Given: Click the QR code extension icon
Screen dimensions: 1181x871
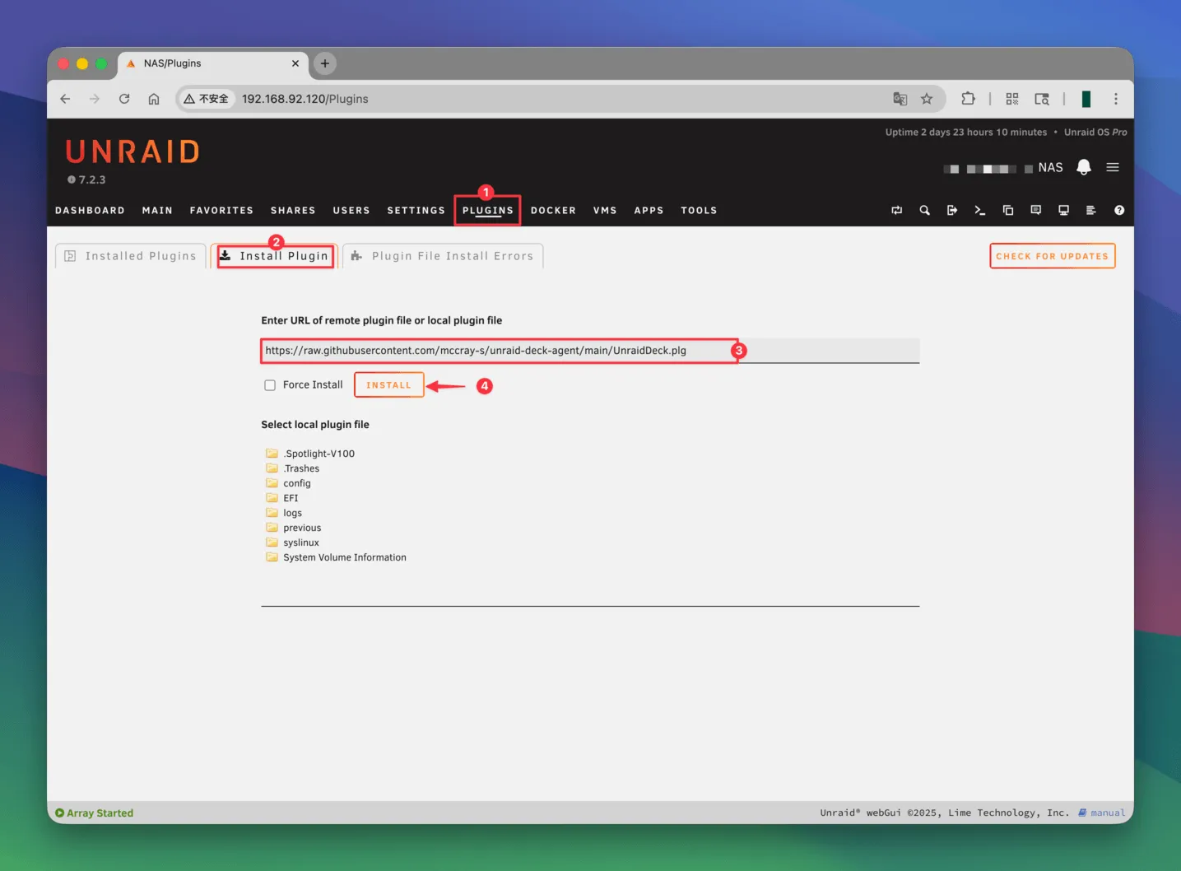Looking at the screenshot, I should click(1012, 99).
